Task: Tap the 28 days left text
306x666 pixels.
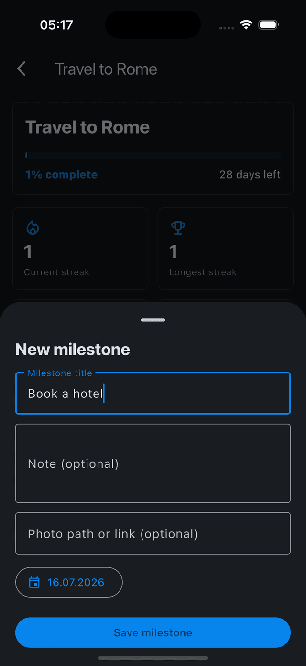Action: [x=250, y=175]
